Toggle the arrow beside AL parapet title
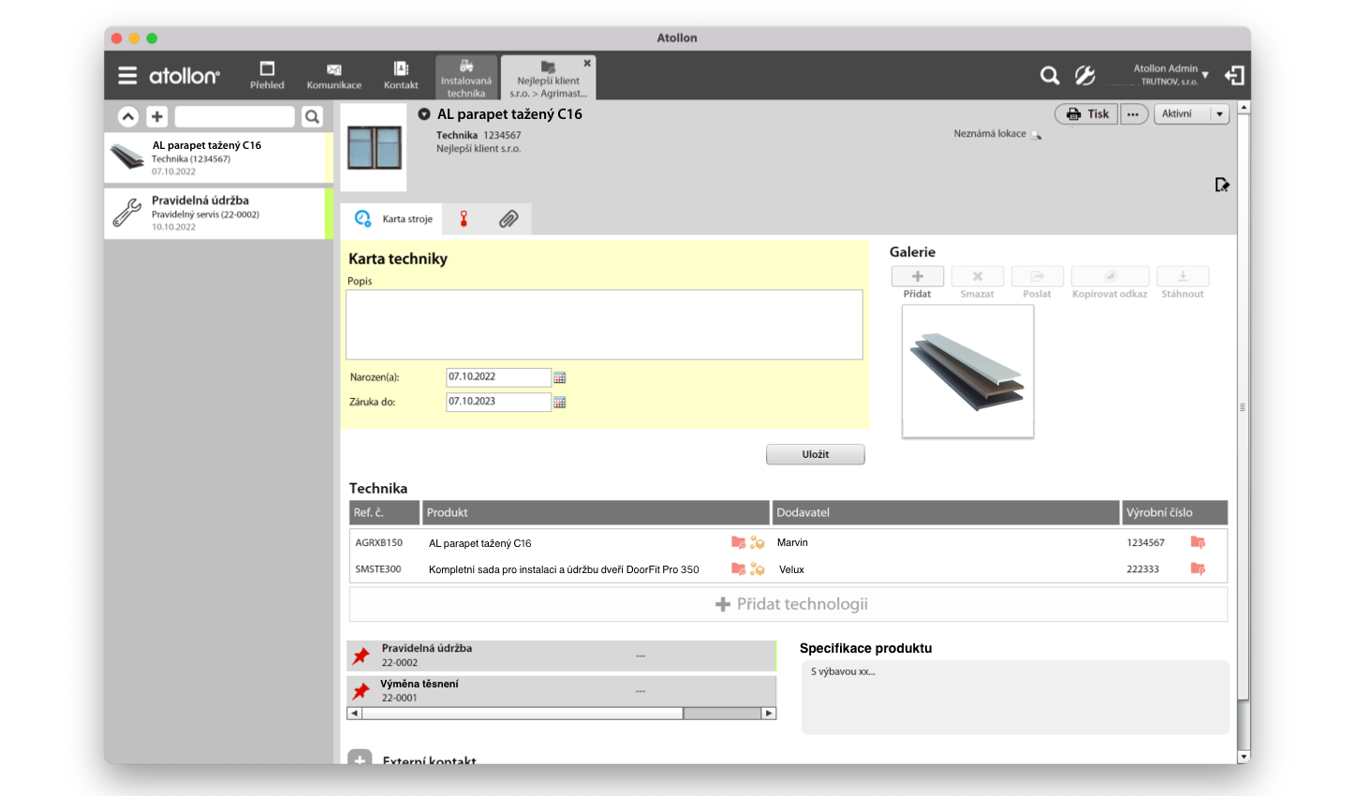 coord(424,114)
